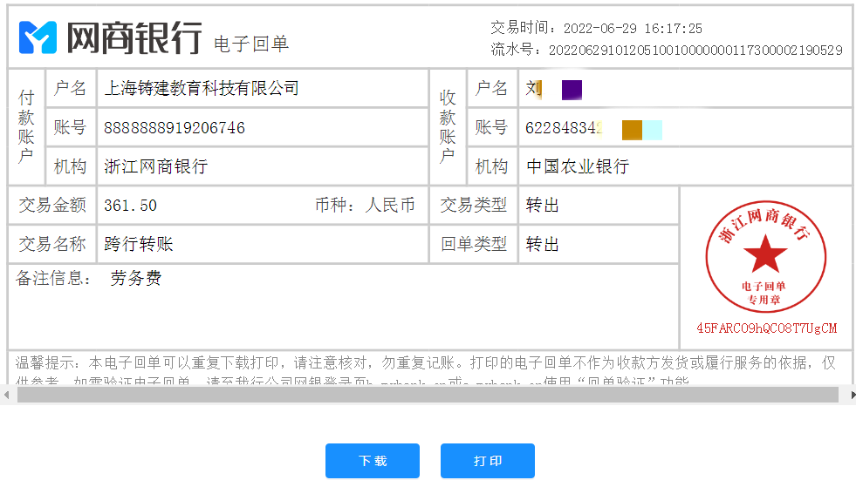Click 转出 value in 交易类型 row

click(x=542, y=205)
